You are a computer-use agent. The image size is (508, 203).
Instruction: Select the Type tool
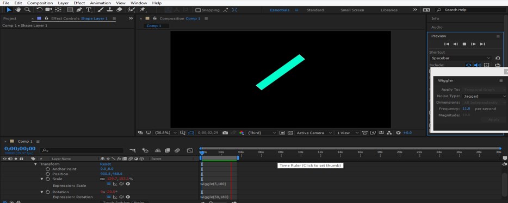[x=88, y=10]
